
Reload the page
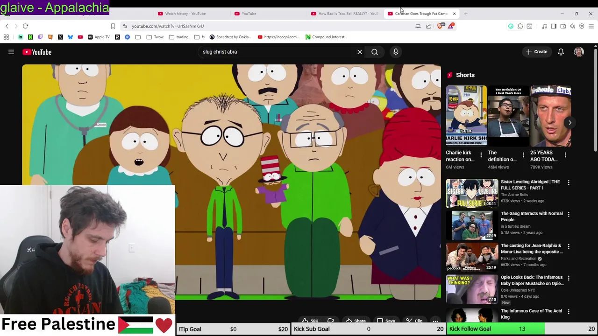(26, 26)
